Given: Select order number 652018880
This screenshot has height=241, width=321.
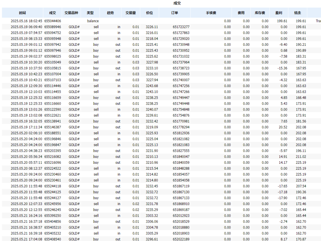Looking at the screenshot, I should (181, 228).
